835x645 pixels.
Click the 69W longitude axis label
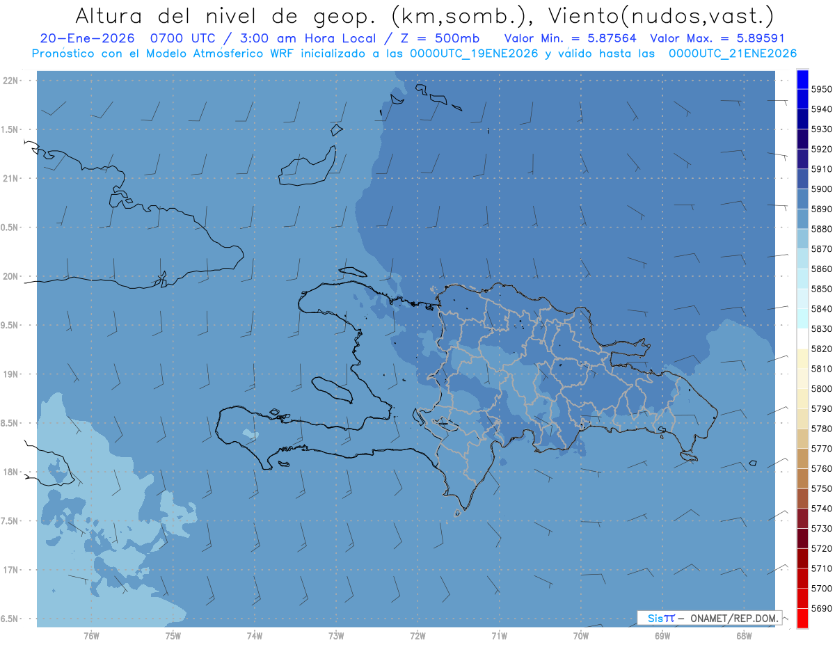[662, 635]
